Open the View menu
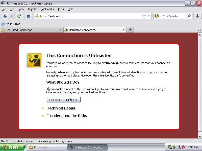The image size is (202, 151). (21, 9)
